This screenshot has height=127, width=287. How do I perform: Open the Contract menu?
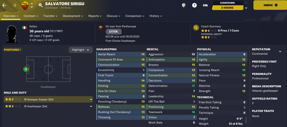click(x=31, y=16)
